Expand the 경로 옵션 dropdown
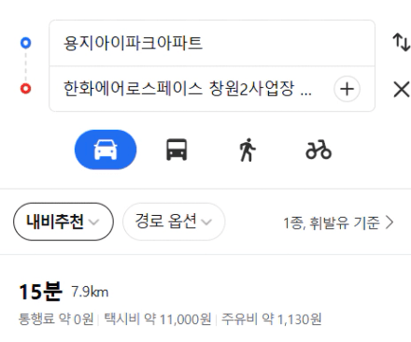 pyautogui.click(x=174, y=221)
